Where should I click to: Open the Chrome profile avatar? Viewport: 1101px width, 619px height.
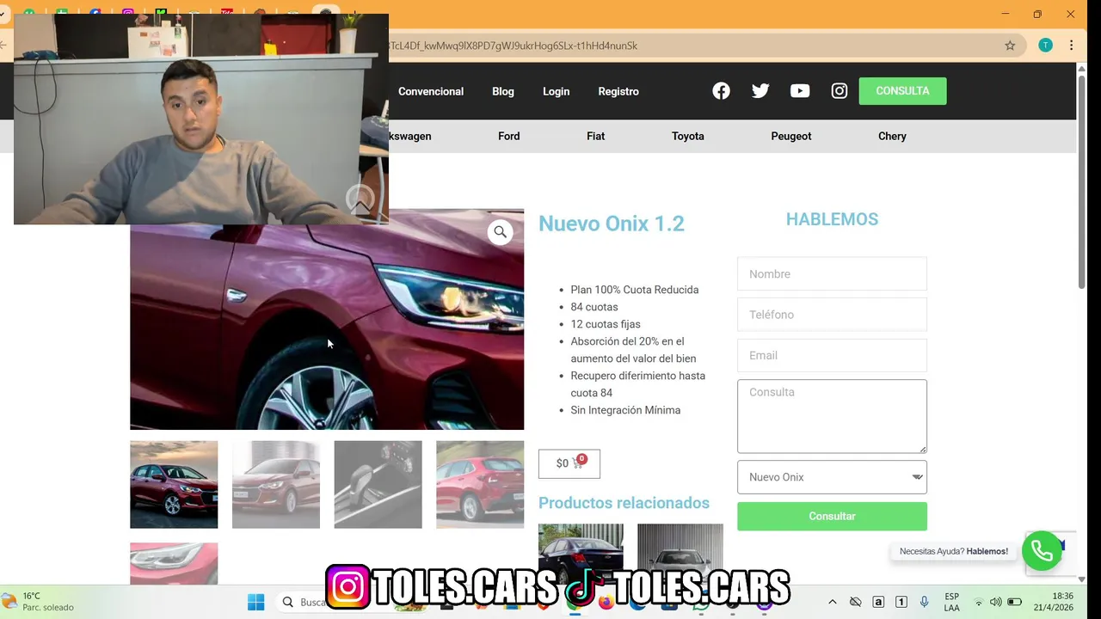coord(1045,46)
